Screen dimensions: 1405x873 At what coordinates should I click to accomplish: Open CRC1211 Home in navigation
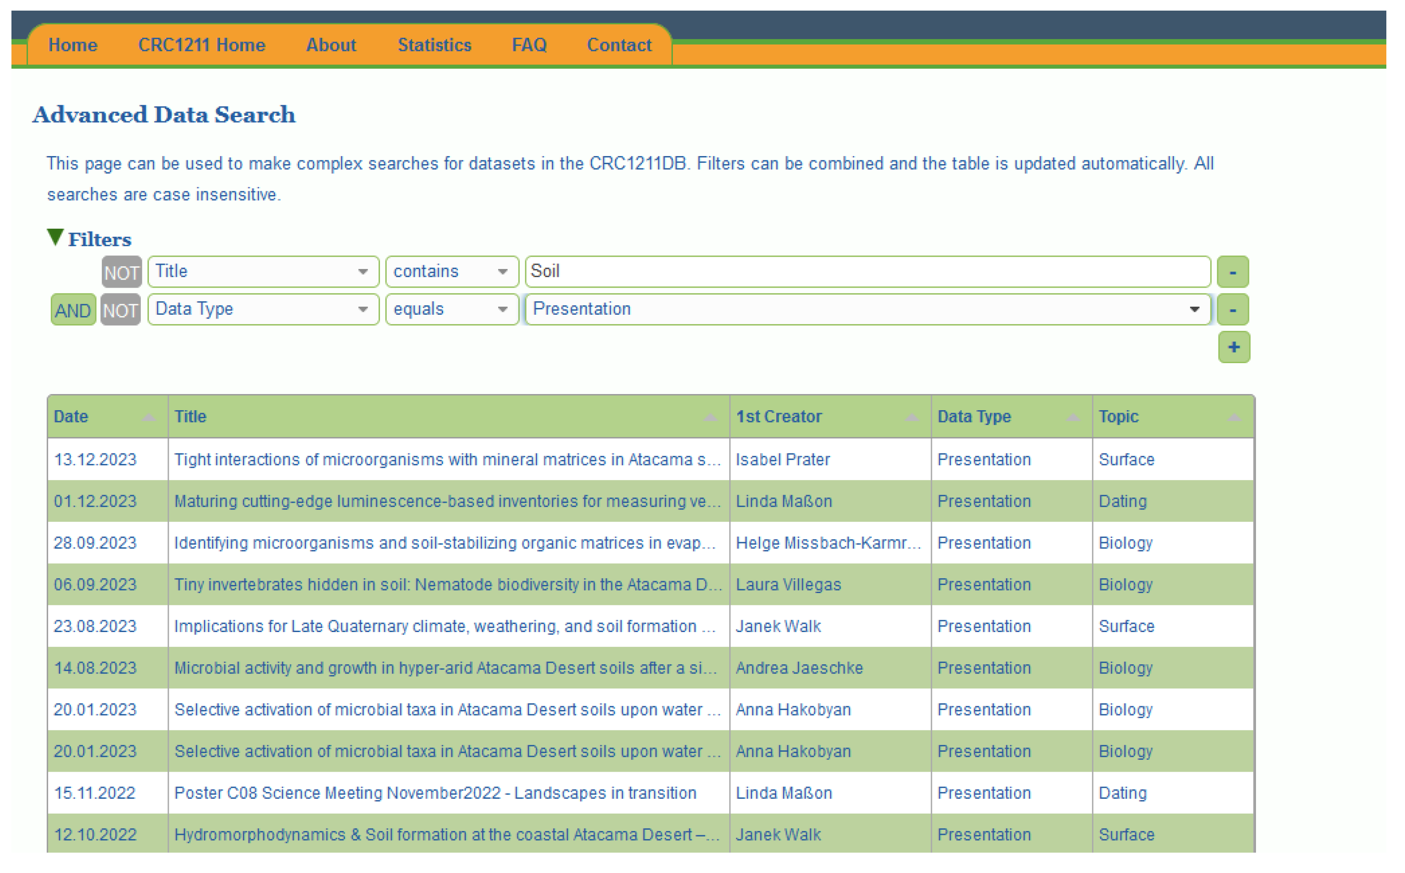[x=201, y=45]
